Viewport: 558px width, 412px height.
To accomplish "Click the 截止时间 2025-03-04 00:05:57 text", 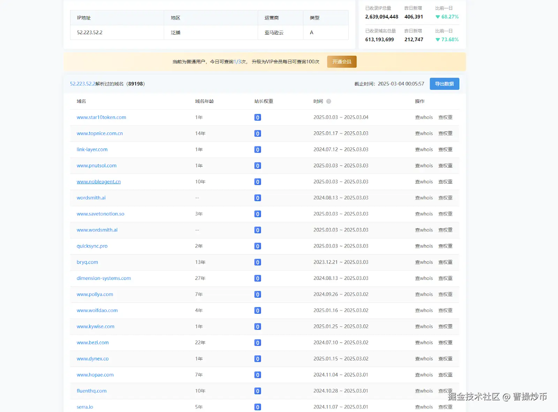I will coord(389,84).
